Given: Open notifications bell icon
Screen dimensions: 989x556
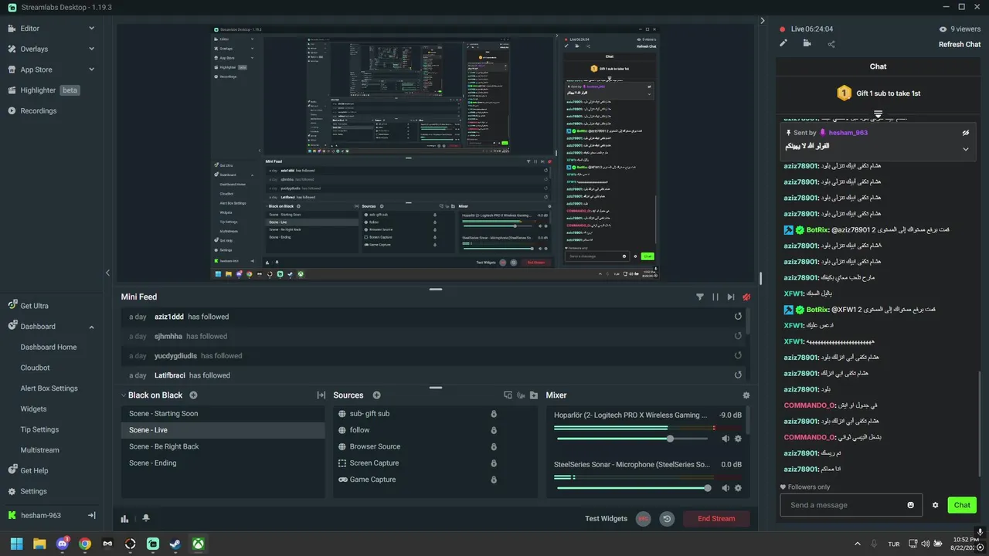Looking at the screenshot, I should coord(146,519).
